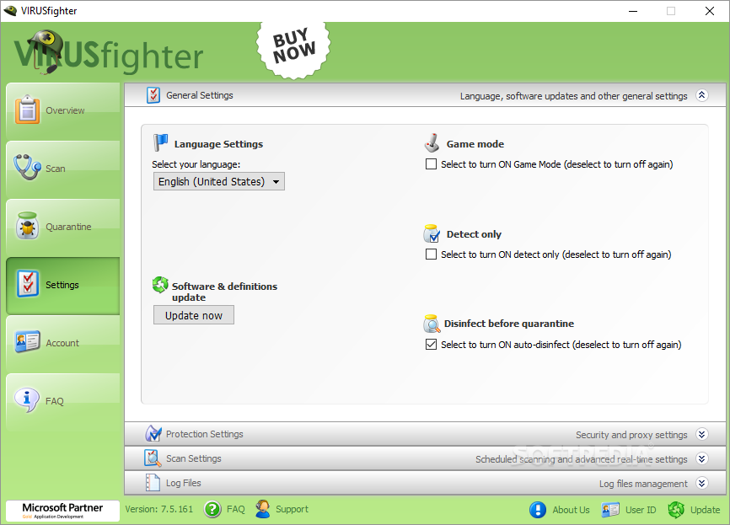
Task: Minimize the VIRUSfighter window
Action: (x=633, y=11)
